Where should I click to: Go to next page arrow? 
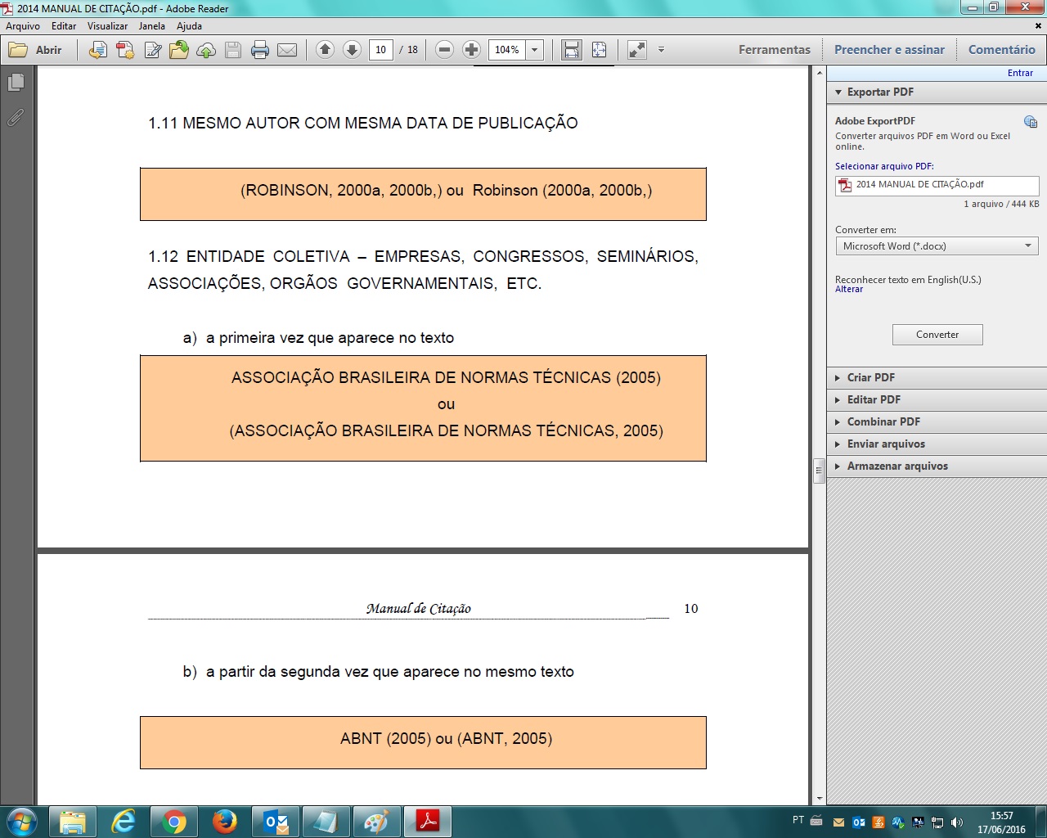(x=352, y=50)
